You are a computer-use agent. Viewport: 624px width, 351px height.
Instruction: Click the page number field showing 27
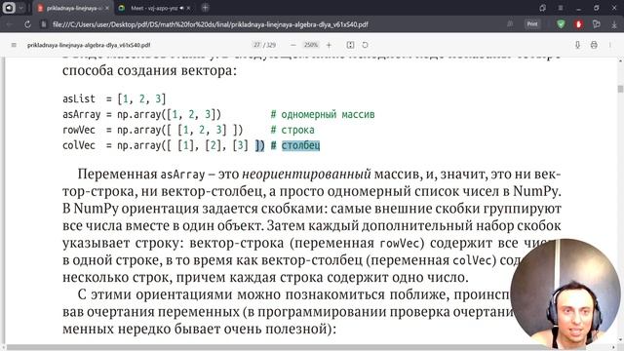pyautogui.click(x=256, y=45)
